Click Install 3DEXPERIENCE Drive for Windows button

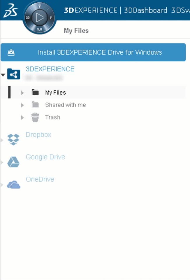coord(93,52)
